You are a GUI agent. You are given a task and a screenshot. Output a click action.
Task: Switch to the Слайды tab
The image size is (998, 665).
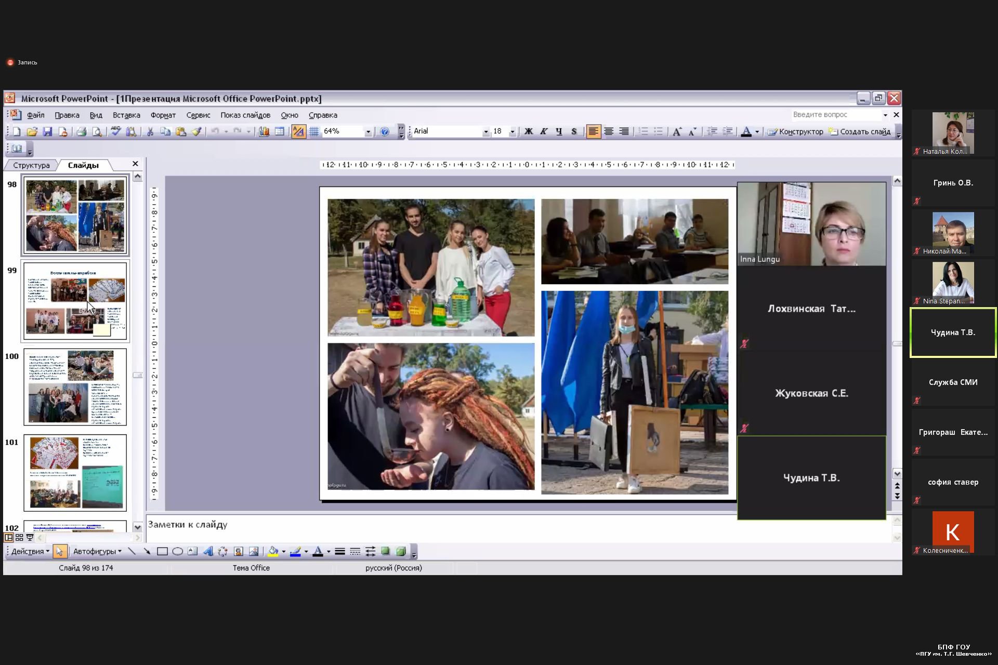pos(83,165)
